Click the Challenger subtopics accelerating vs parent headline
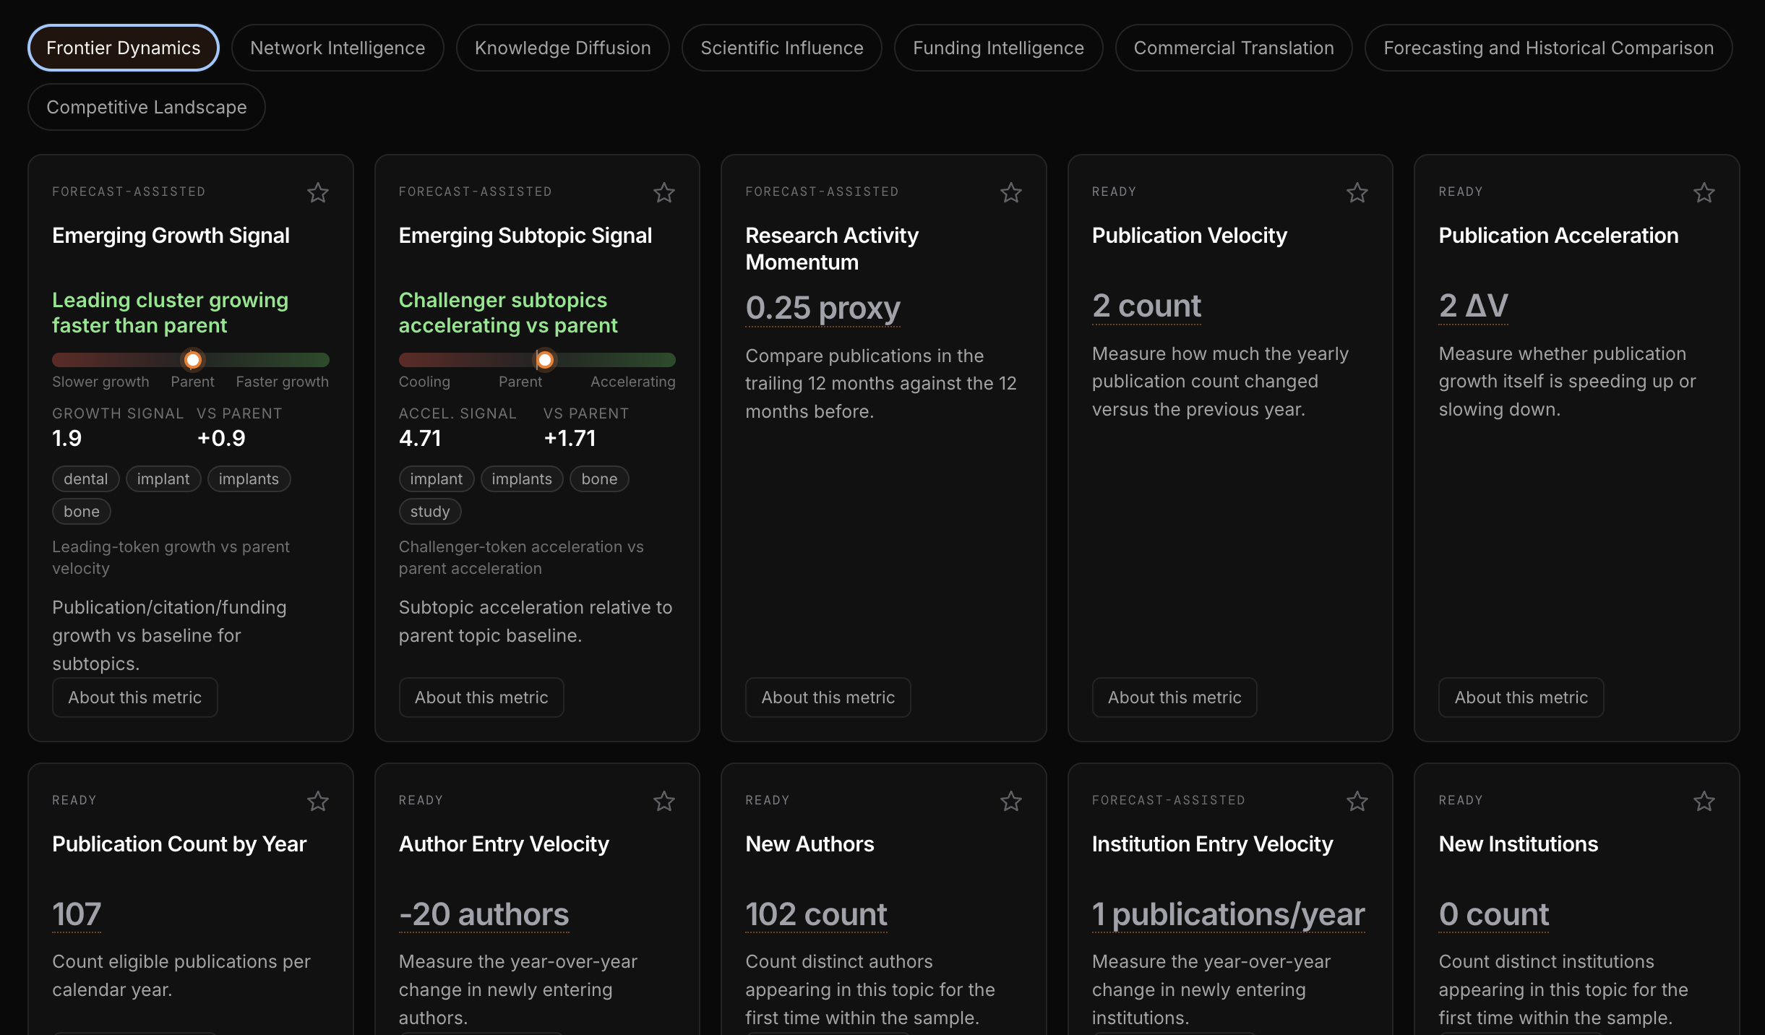1765x1035 pixels. click(508, 313)
